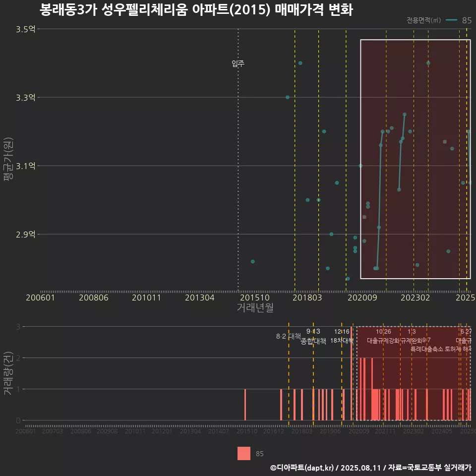Click the 거래량(건) axis title

(7, 373)
